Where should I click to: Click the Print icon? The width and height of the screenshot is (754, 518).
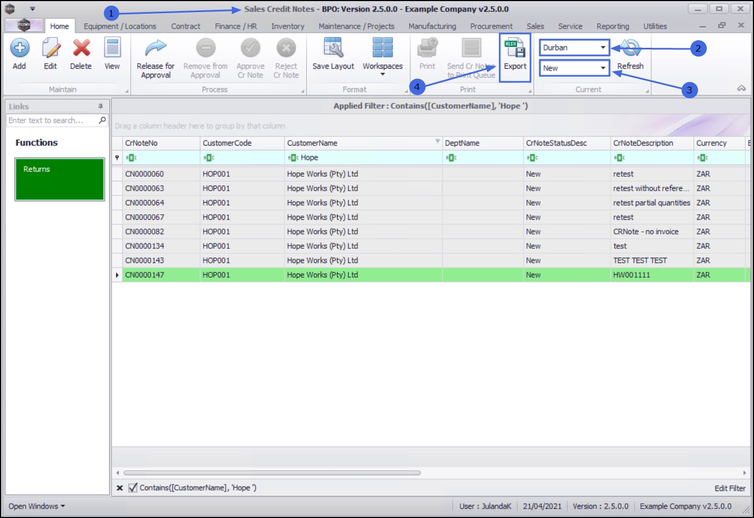coord(427,48)
